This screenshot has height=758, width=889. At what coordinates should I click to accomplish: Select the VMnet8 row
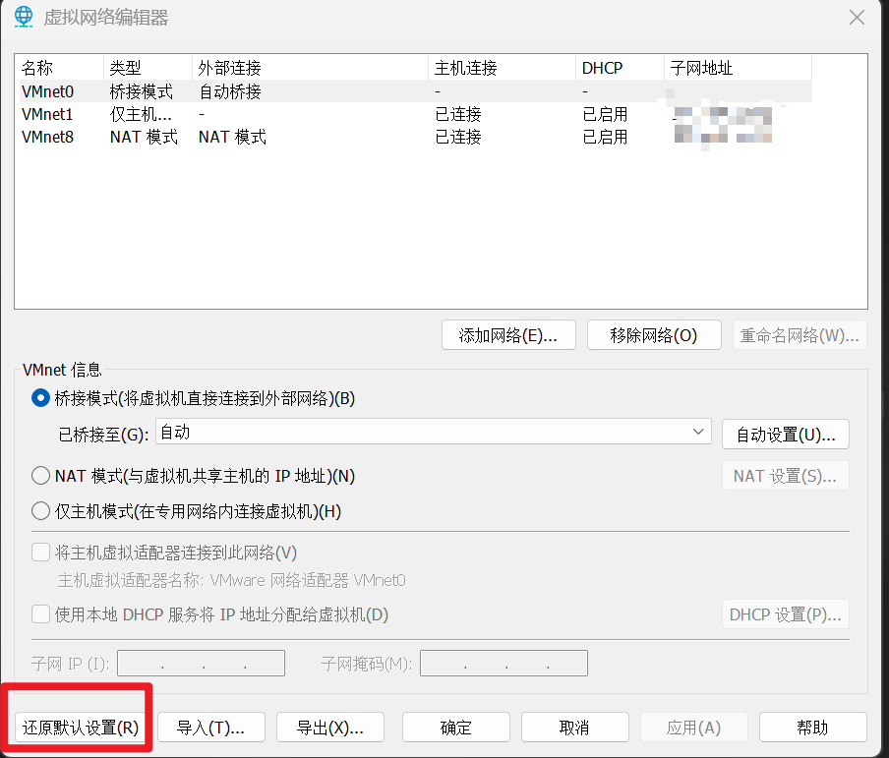pos(415,137)
